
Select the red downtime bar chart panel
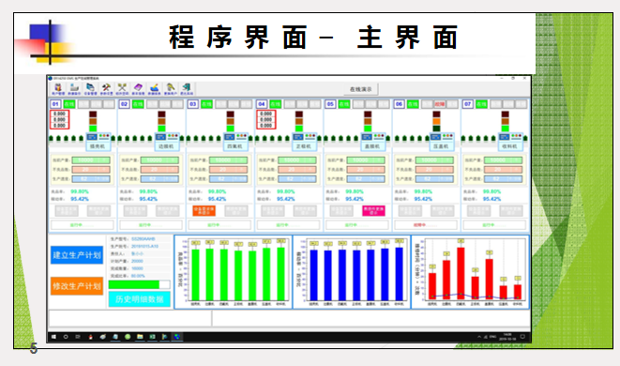point(470,272)
